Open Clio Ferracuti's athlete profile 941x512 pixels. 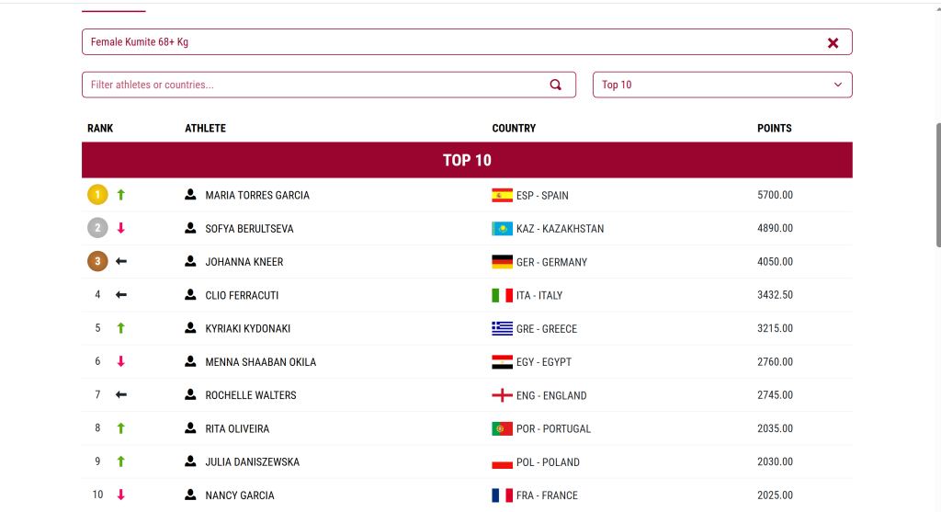point(242,295)
